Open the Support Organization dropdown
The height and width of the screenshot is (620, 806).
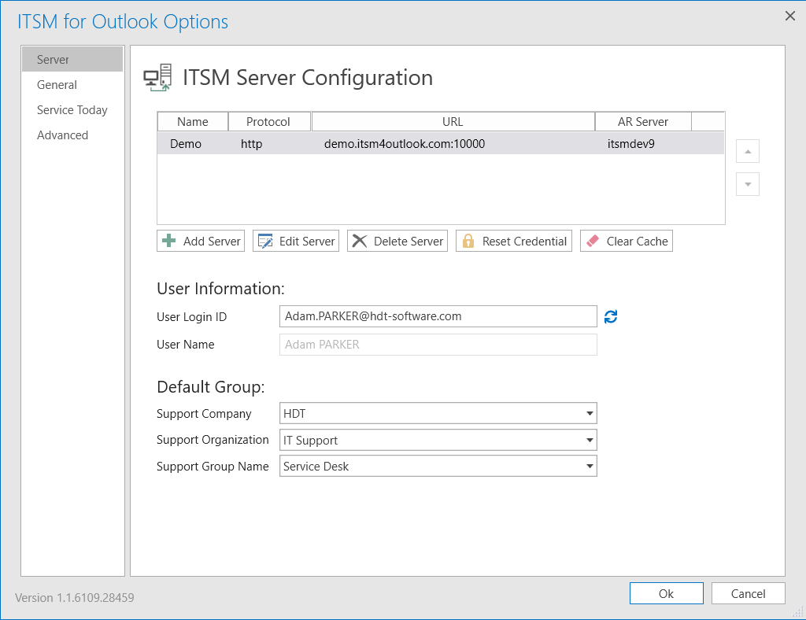590,440
